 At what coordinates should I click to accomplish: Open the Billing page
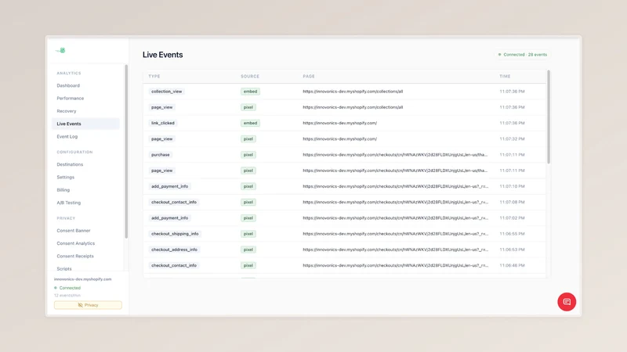click(x=63, y=190)
